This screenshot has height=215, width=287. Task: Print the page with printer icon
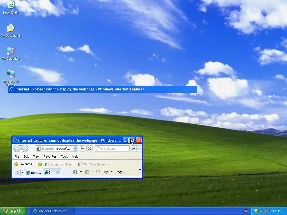pyautogui.click(x=106, y=172)
